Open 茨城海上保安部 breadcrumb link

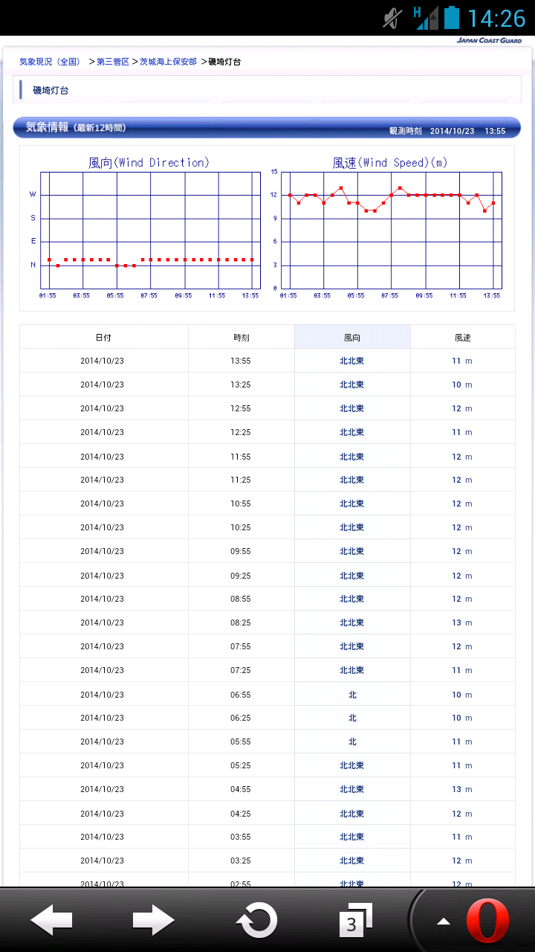168,62
